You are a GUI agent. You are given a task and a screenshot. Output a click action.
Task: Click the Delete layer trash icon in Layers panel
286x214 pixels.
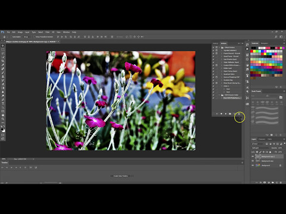pos(281,182)
